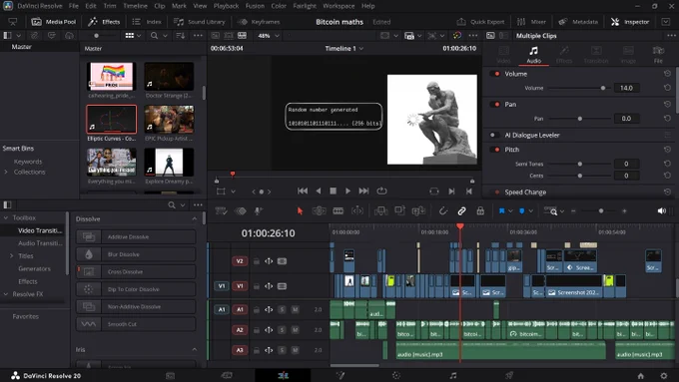Click the blue Marker icon
This screenshot has height=382, width=679.
coord(522,211)
